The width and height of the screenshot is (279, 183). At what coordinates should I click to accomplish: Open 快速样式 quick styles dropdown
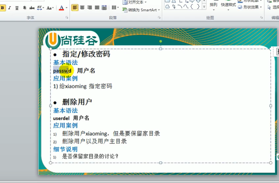pos(228,6)
